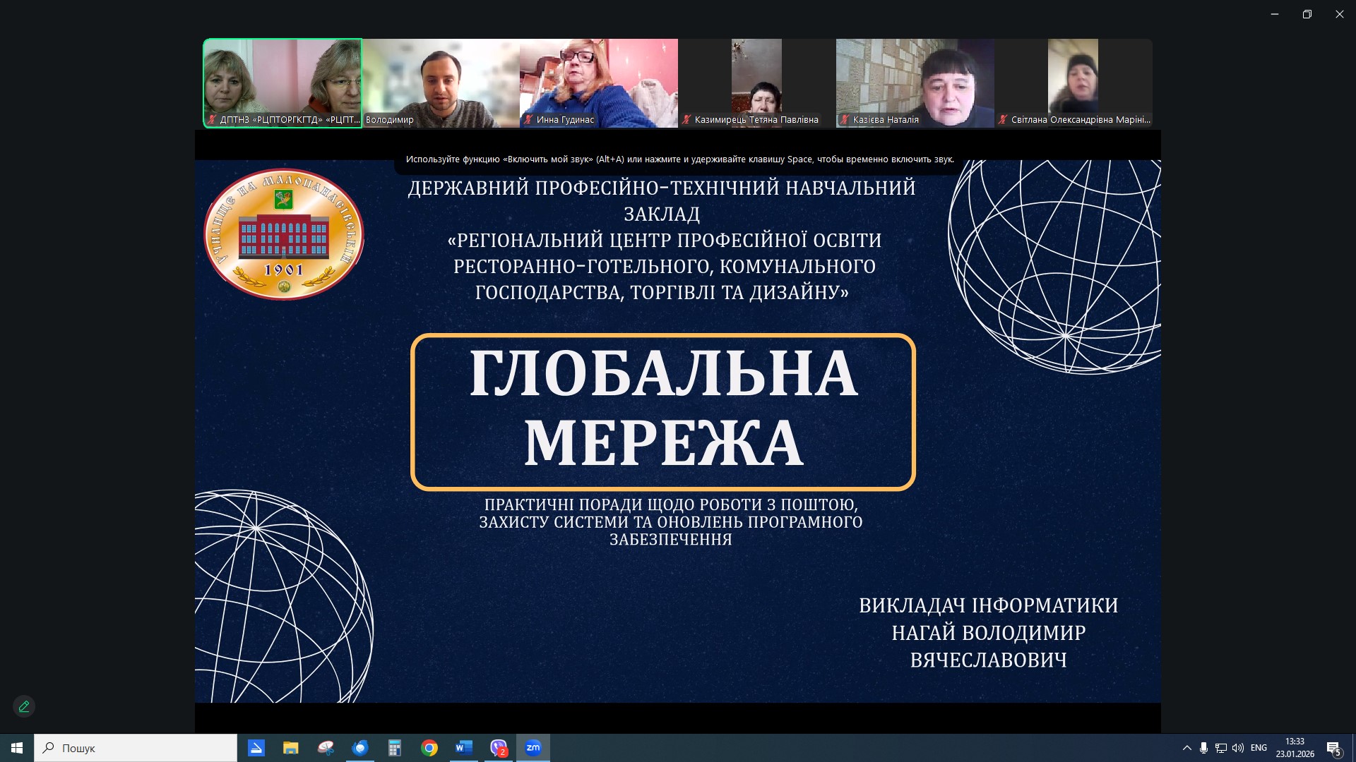Switch to Microsoft Word in taskbar
1356x762 pixels.
click(464, 748)
